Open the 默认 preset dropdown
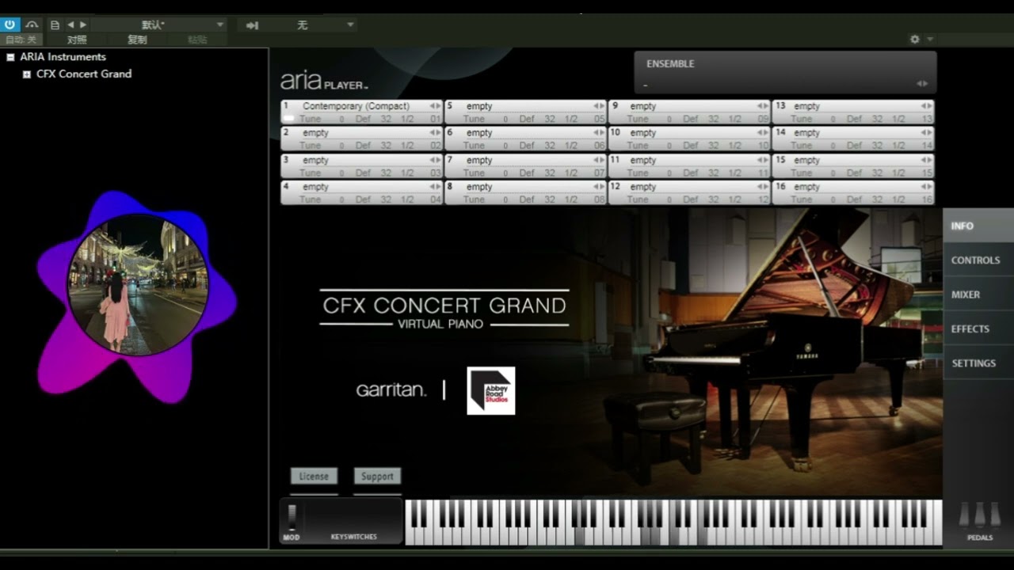 (158, 25)
